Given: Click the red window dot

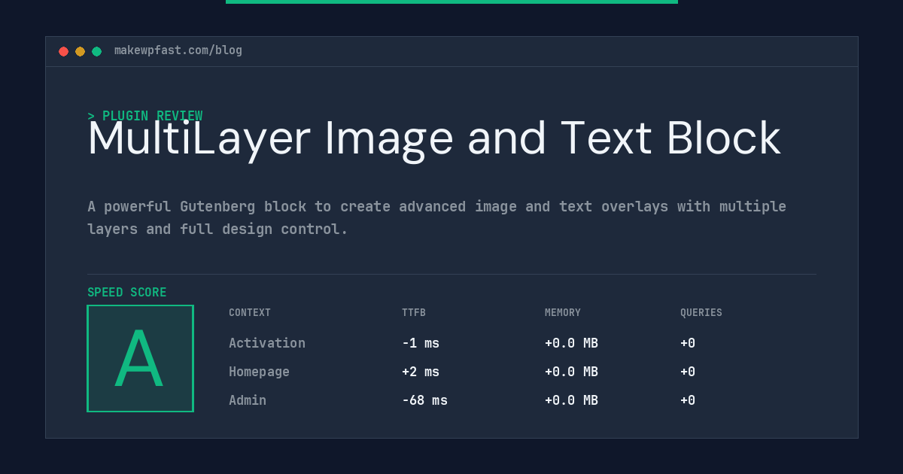Looking at the screenshot, I should [63, 51].
